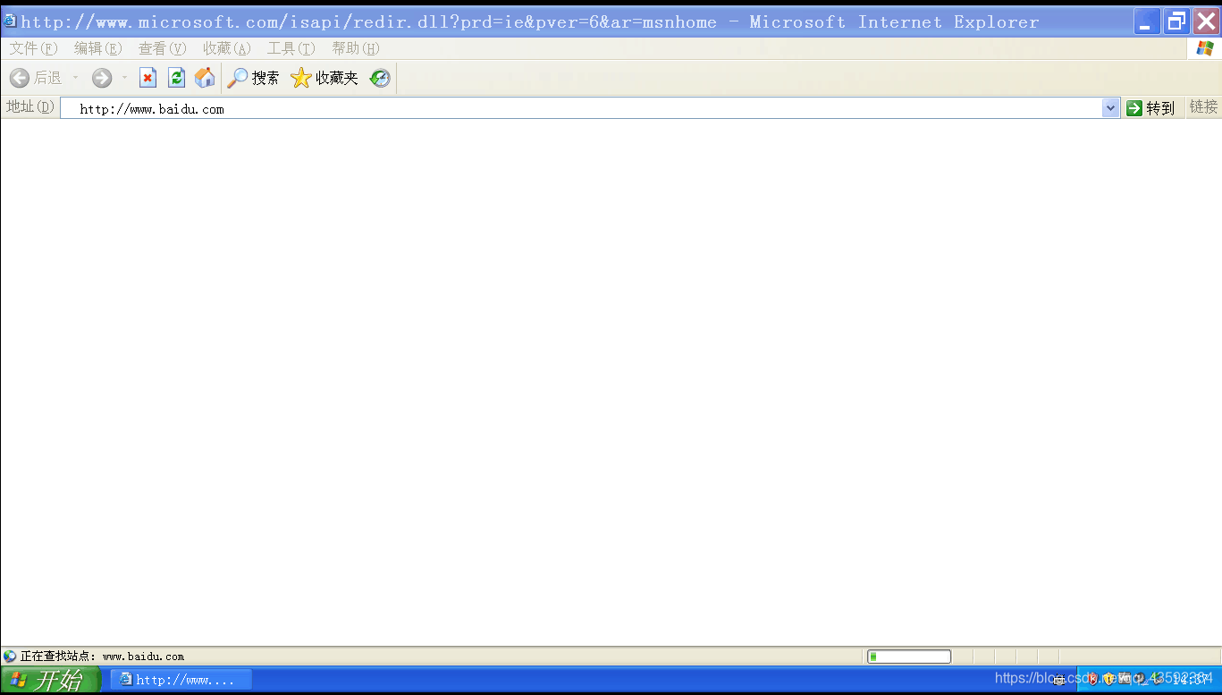Viewport: 1222px width, 695px height.
Task: Click the red shield tray icon
Action: click(x=1092, y=679)
